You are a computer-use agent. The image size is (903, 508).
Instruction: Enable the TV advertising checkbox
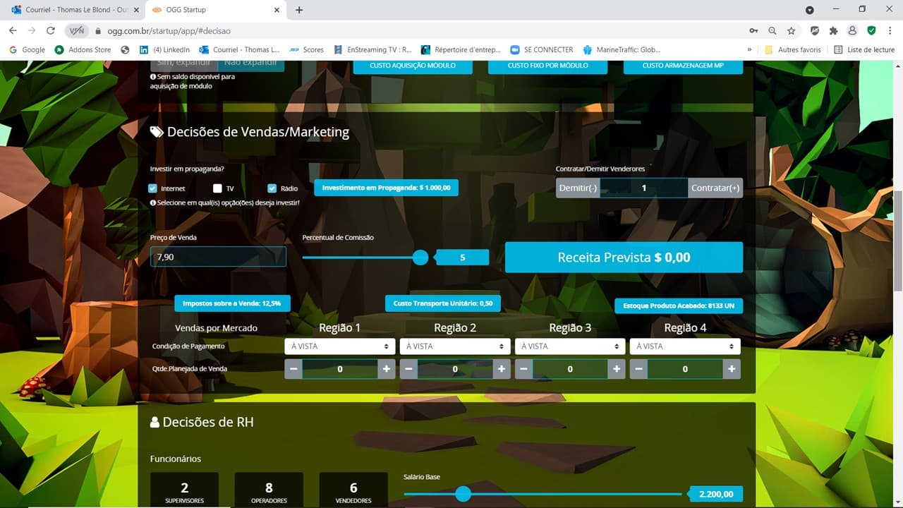[x=218, y=188]
